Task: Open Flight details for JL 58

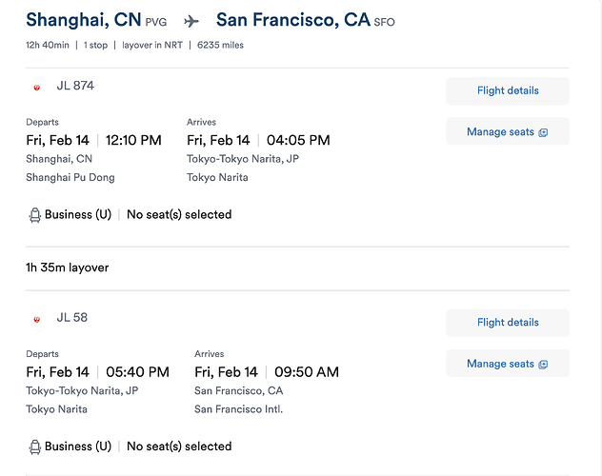Action: pyautogui.click(x=508, y=323)
